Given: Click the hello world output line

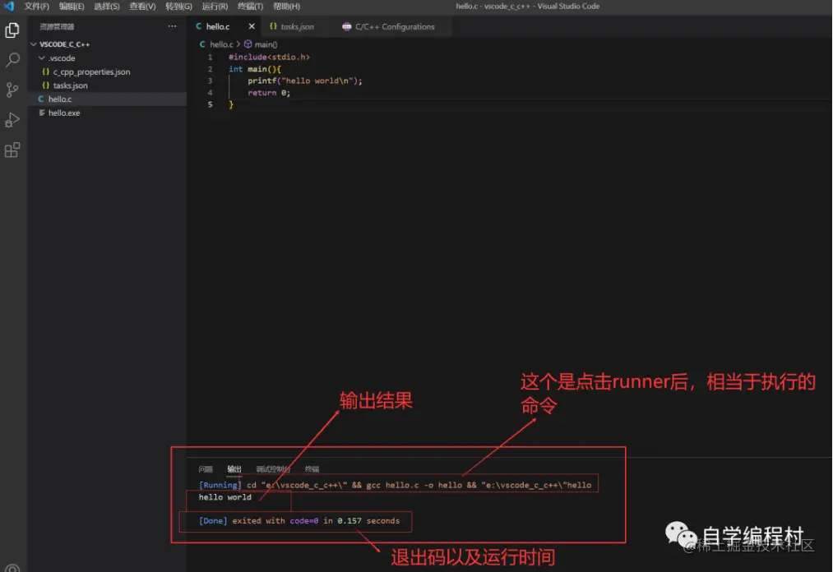Looking at the screenshot, I should click(224, 498).
